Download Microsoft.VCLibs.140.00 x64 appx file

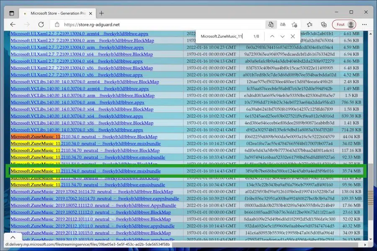coord(77,116)
